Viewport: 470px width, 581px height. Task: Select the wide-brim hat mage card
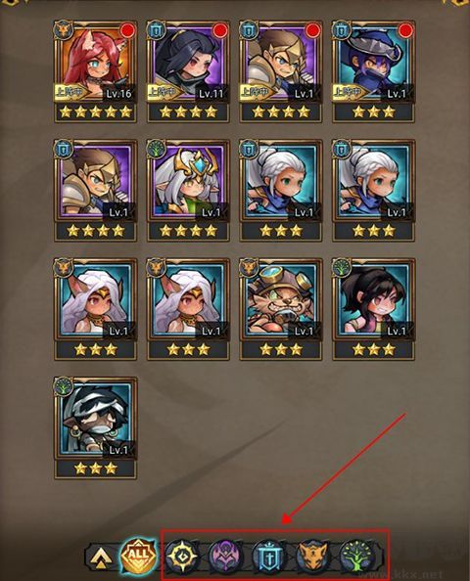[373, 71]
